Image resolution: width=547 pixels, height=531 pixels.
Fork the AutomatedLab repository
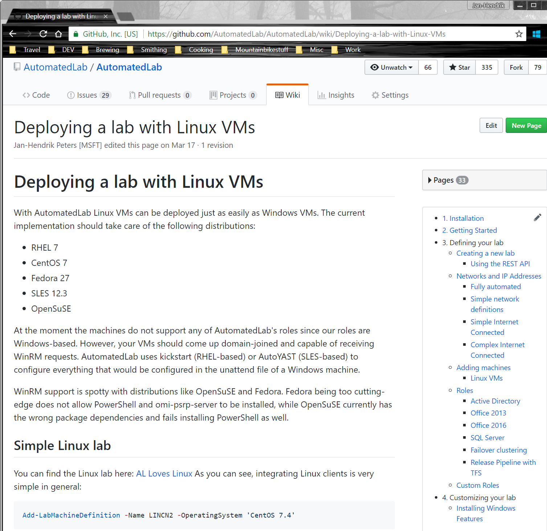(x=516, y=68)
